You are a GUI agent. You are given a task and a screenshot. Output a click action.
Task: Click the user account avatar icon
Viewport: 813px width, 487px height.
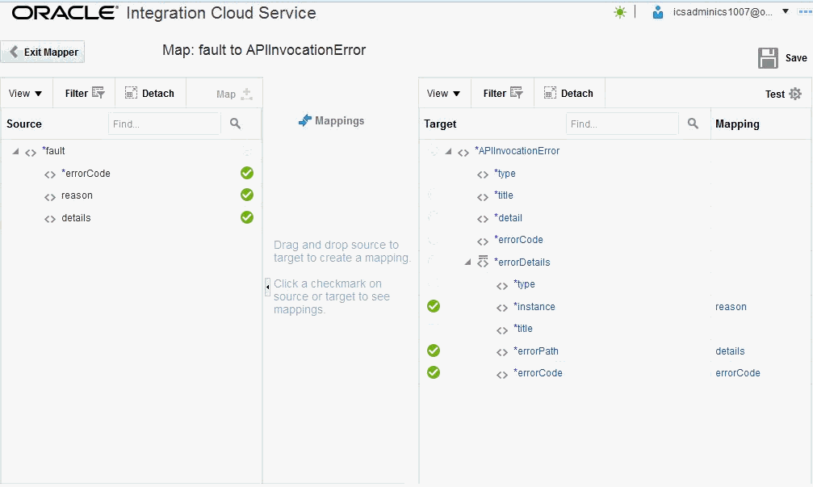659,12
